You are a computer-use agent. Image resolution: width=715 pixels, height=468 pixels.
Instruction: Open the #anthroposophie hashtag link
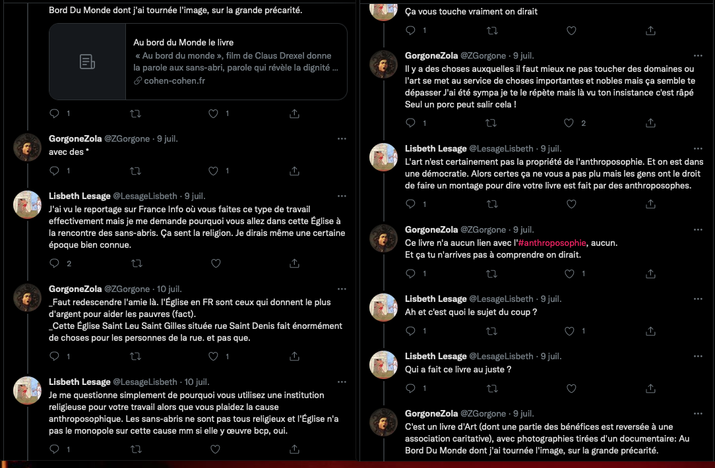pyautogui.click(x=551, y=243)
